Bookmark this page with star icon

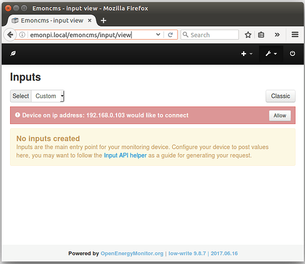pyautogui.click(x=248, y=35)
